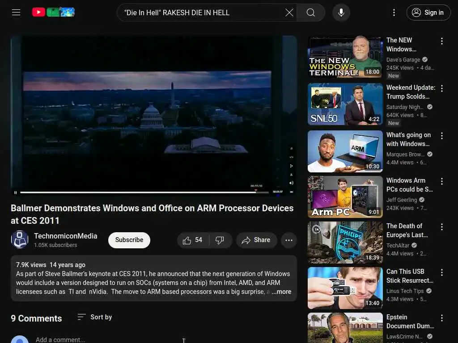Viewport: 458px width, 343px height.
Task: Open options for What's going on with Windows
Action: coord(441,136)
